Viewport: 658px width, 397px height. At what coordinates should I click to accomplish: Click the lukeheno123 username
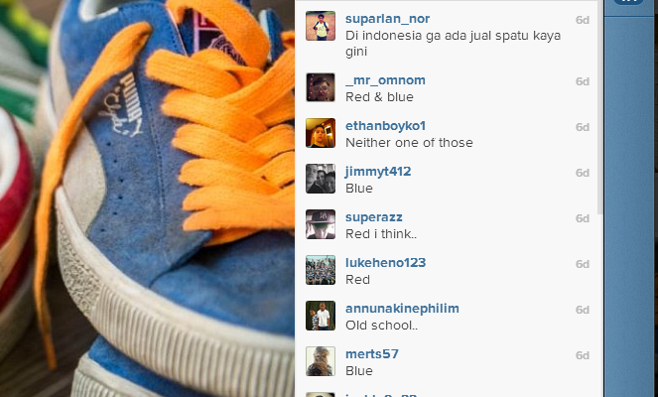click(x=386, y=263)
